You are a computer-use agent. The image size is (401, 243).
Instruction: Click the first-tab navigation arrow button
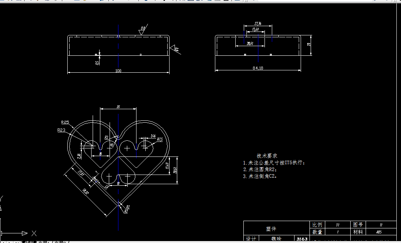[3, 241]
